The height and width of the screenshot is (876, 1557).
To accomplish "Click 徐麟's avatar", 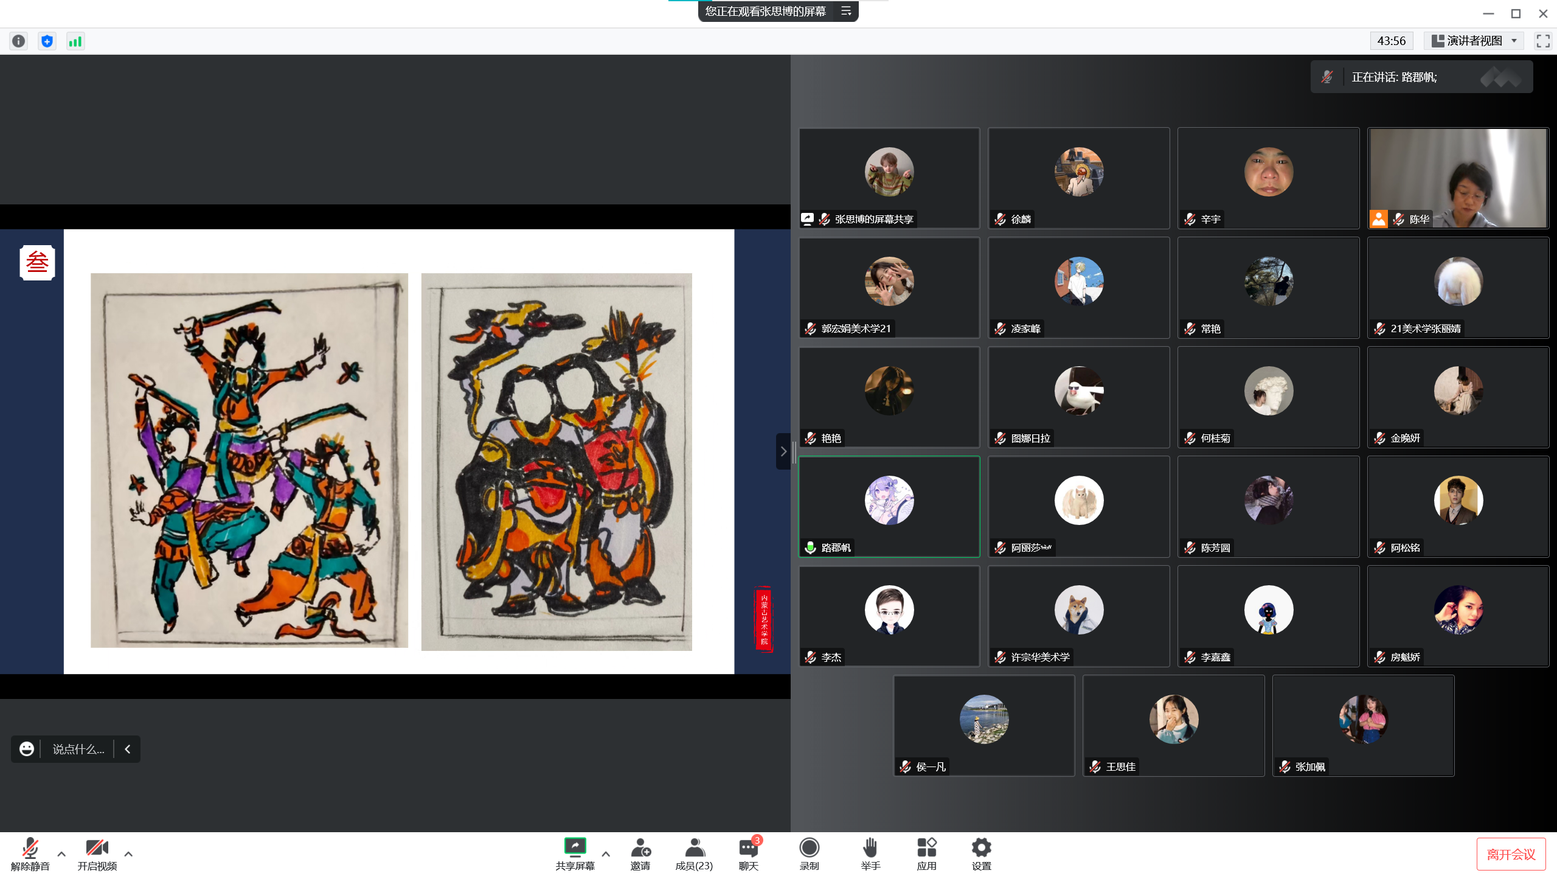I will (x=1079, y=172).
